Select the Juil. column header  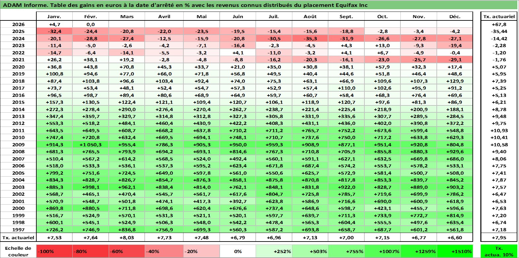[x=274, y=16]
